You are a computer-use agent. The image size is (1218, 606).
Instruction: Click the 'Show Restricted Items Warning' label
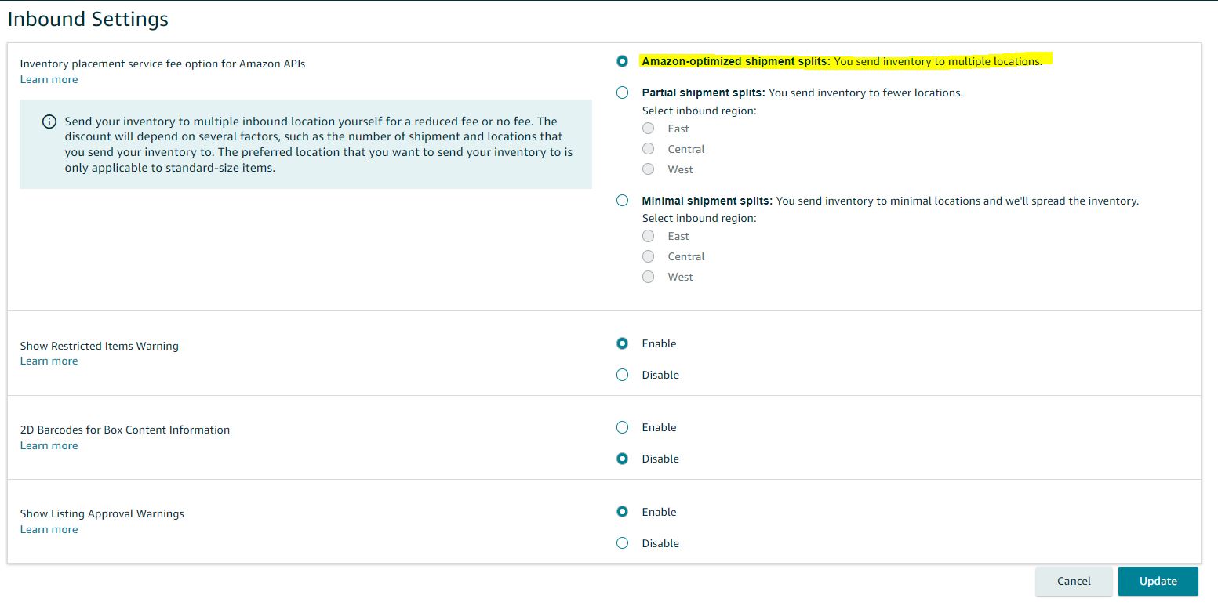click(x=99, y=346)
